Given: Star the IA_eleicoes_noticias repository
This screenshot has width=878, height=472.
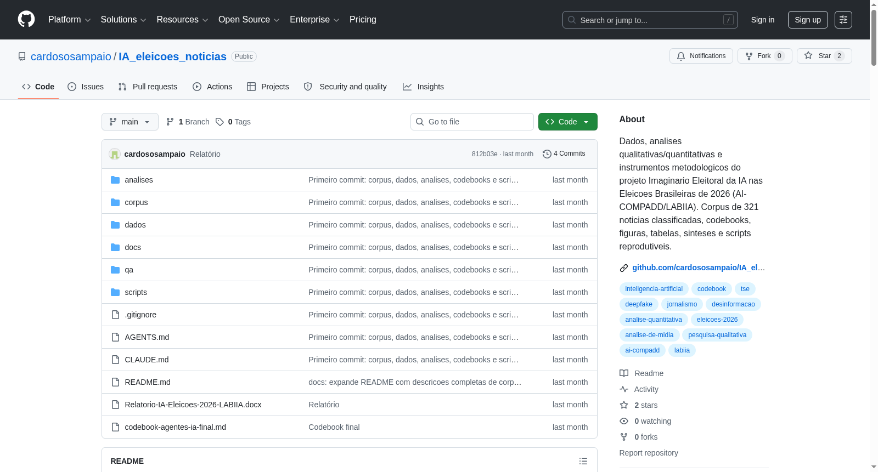Looking at the screenshot, I should coord(824,56).
